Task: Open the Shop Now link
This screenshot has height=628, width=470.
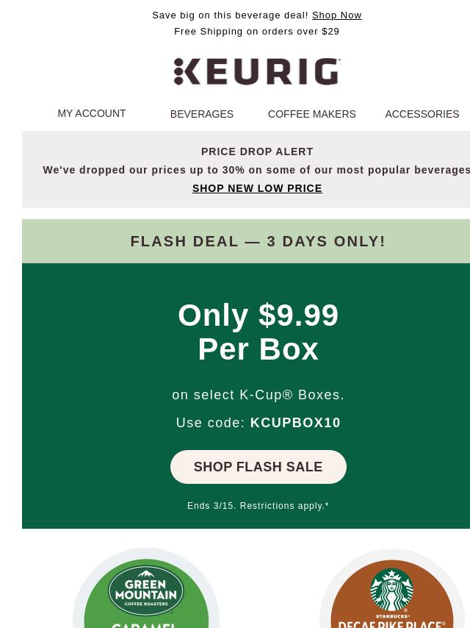Action: [x=337, y=15]
